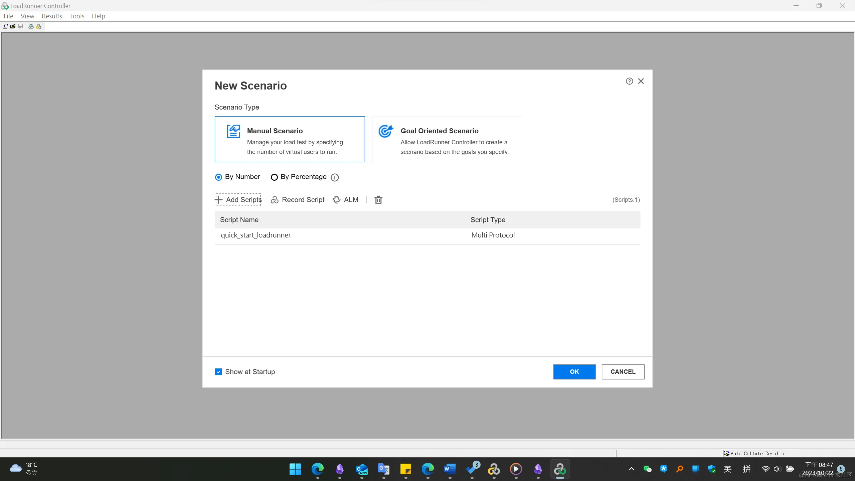The image size is (855, 481).
Task: Click the WeChat tray icon
Action: [x=647, y=469]
